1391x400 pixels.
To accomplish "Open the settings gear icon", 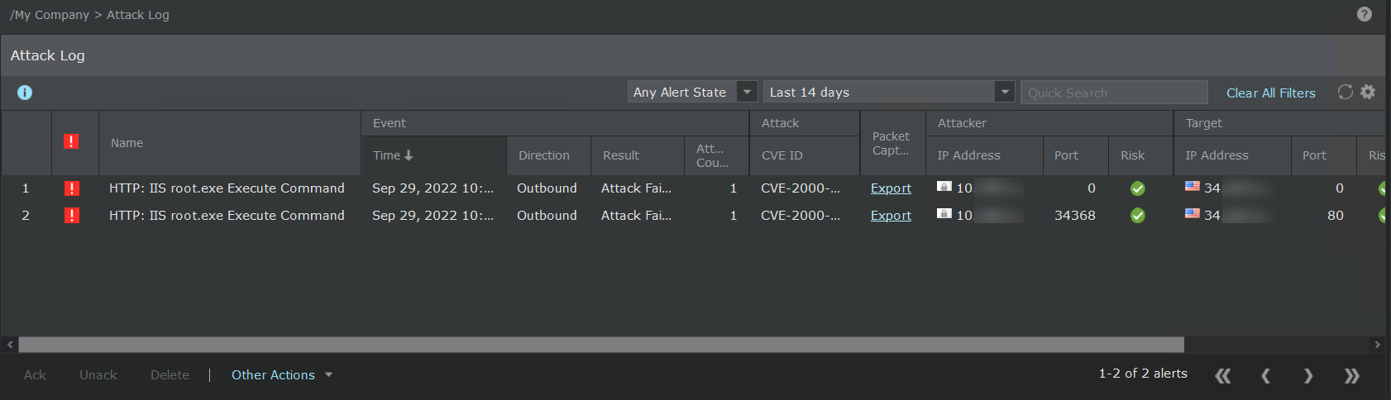I will [1368, 92].
